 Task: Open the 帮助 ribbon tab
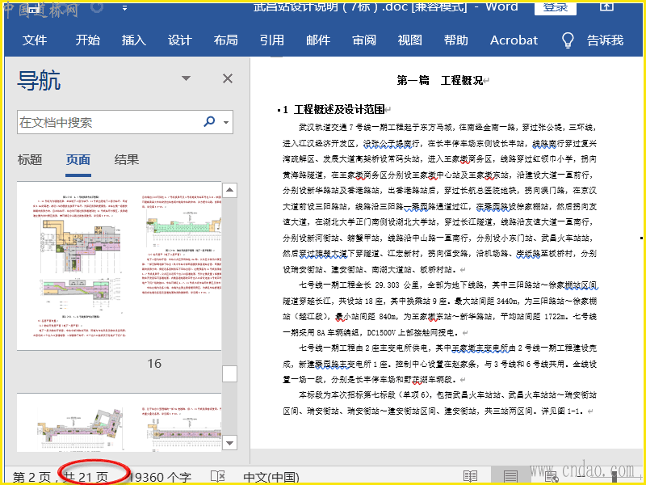456,40
